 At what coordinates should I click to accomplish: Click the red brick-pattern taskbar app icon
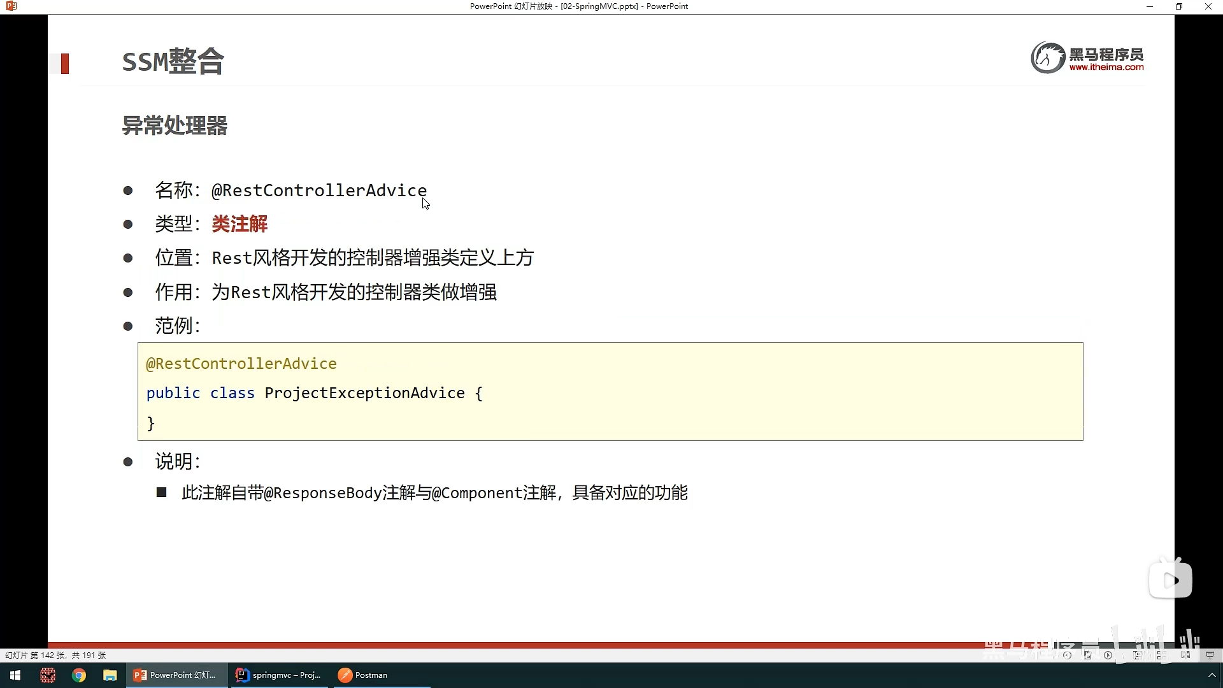[48, 675]
